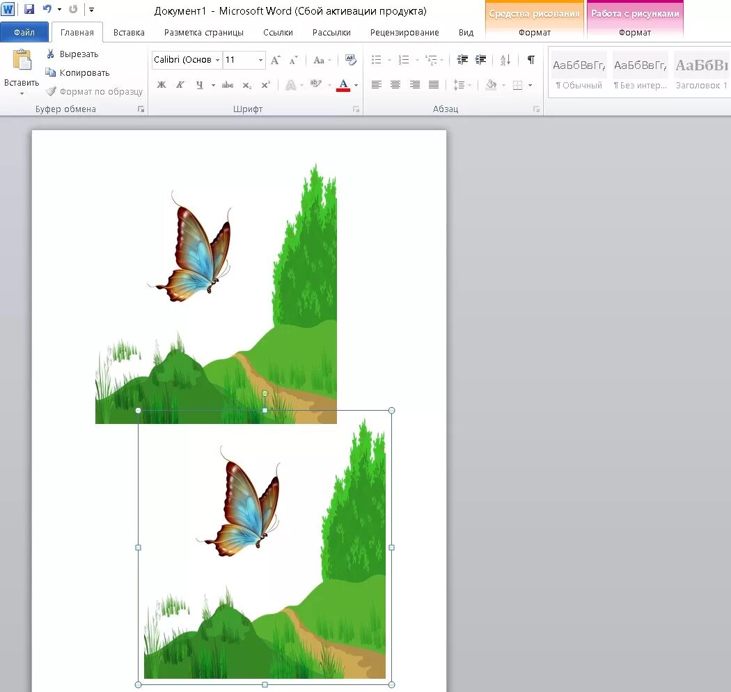731x692 pixels.
Task: Decrease font size with the shrink font icon
Action: pyautogui.click(x=293, y=60)
